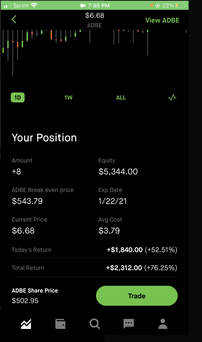Tap the battery indicator in status bar
Image resolution: width=202 pixels, height=342 pixels.
180,6
